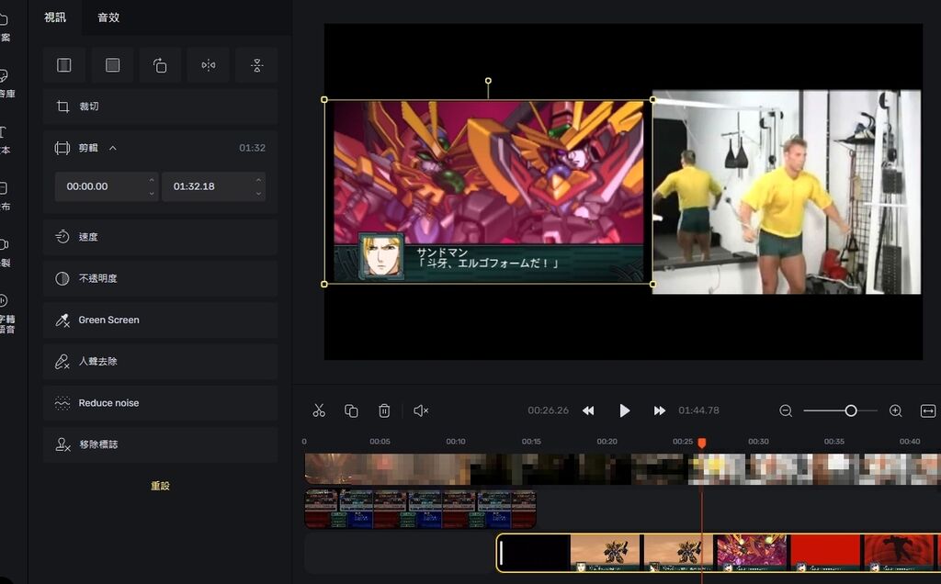Increase the trim end time with up arrow
This screenshot has height=584, width=941.
point(258,180)
